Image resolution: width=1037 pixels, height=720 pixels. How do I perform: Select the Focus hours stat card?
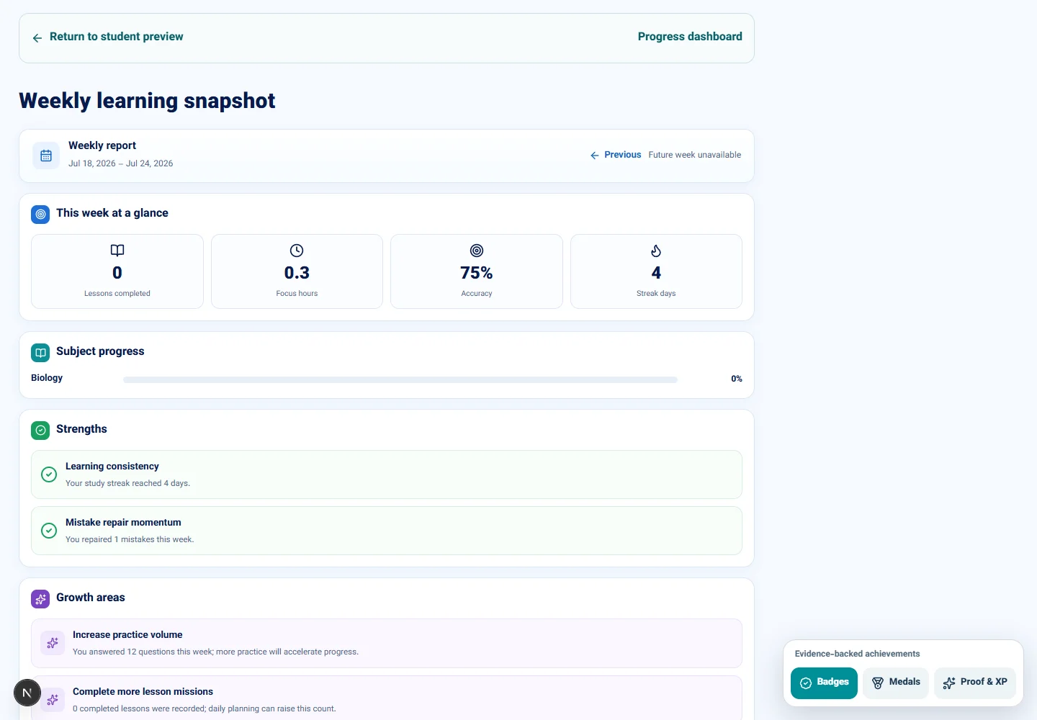[297, 271]
